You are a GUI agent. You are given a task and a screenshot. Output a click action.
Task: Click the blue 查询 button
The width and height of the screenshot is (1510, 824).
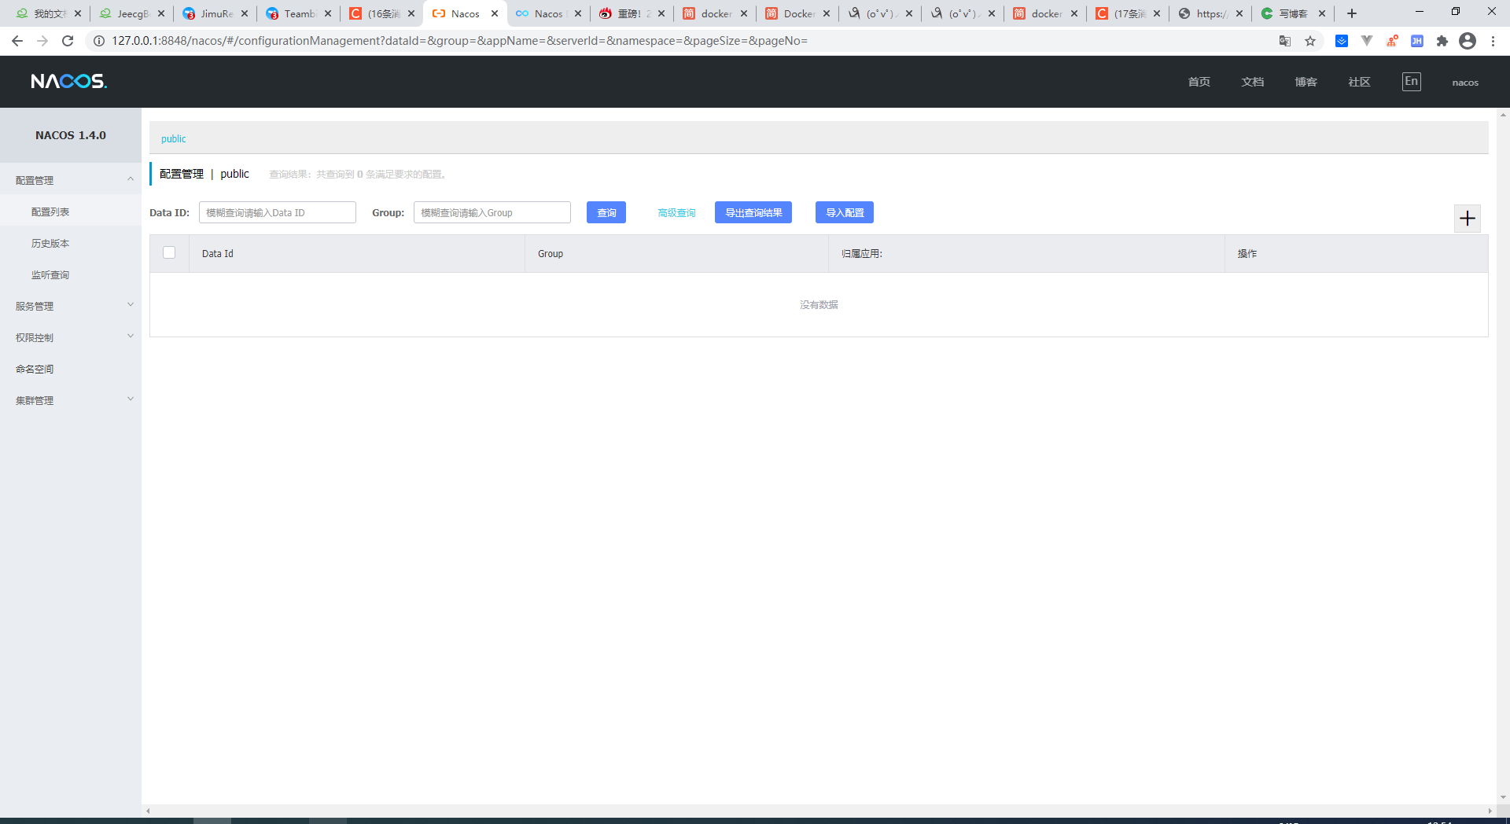(606, 212)
